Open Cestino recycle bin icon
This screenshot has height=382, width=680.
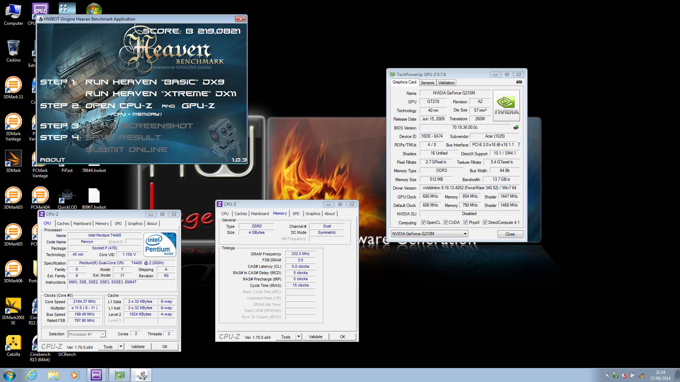tap(13, 51)
